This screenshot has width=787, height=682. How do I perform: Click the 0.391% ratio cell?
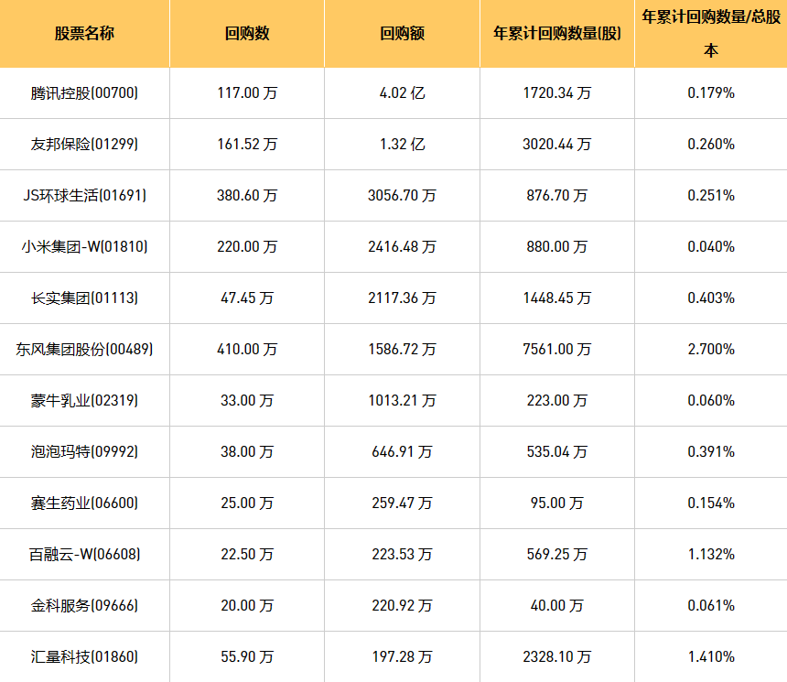click(711, 451)
